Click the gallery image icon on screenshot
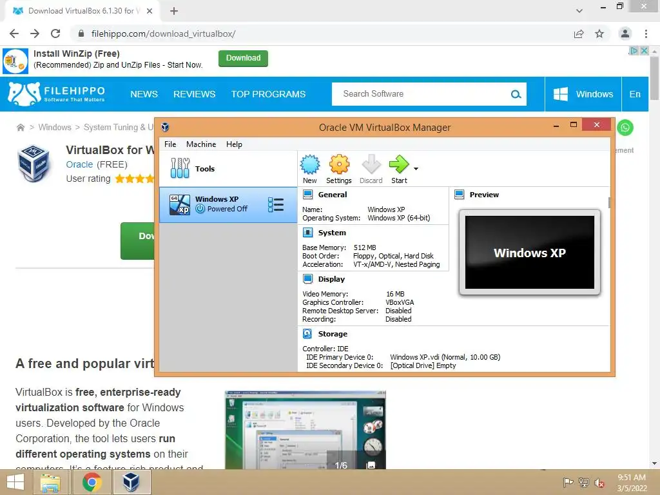The image size is (660, 495). click(371, 465)
